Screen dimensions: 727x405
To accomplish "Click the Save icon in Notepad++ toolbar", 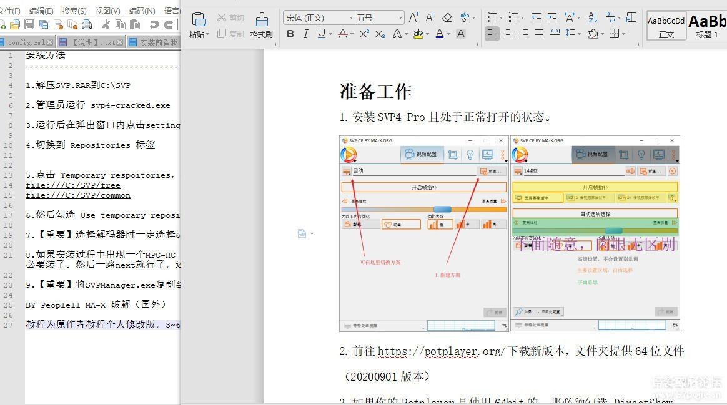I will pyautogui.click(x=29, y=24).
